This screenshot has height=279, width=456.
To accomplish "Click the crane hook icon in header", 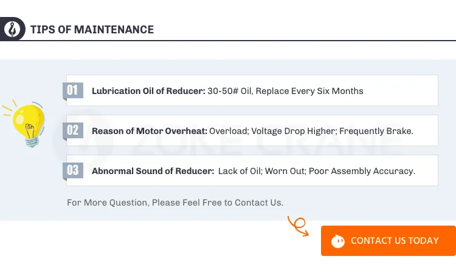I will point(11,29).
